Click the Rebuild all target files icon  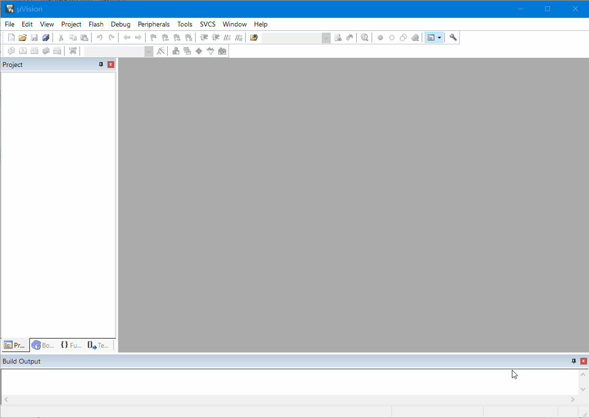(x=34, y=51)
